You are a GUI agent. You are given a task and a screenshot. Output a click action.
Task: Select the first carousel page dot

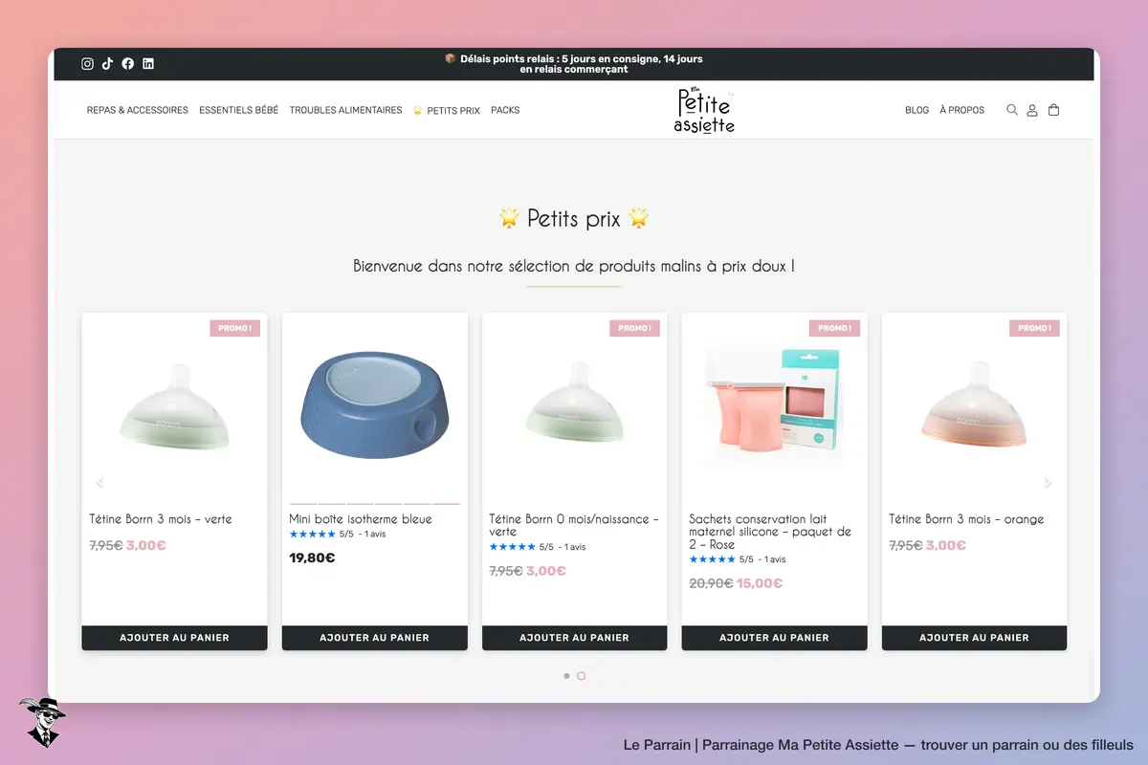[566, 676]
